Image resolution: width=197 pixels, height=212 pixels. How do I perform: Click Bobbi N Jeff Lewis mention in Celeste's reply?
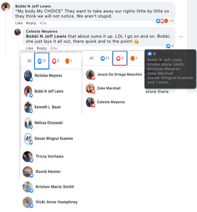pyautogui.click(x=46, y=36)
